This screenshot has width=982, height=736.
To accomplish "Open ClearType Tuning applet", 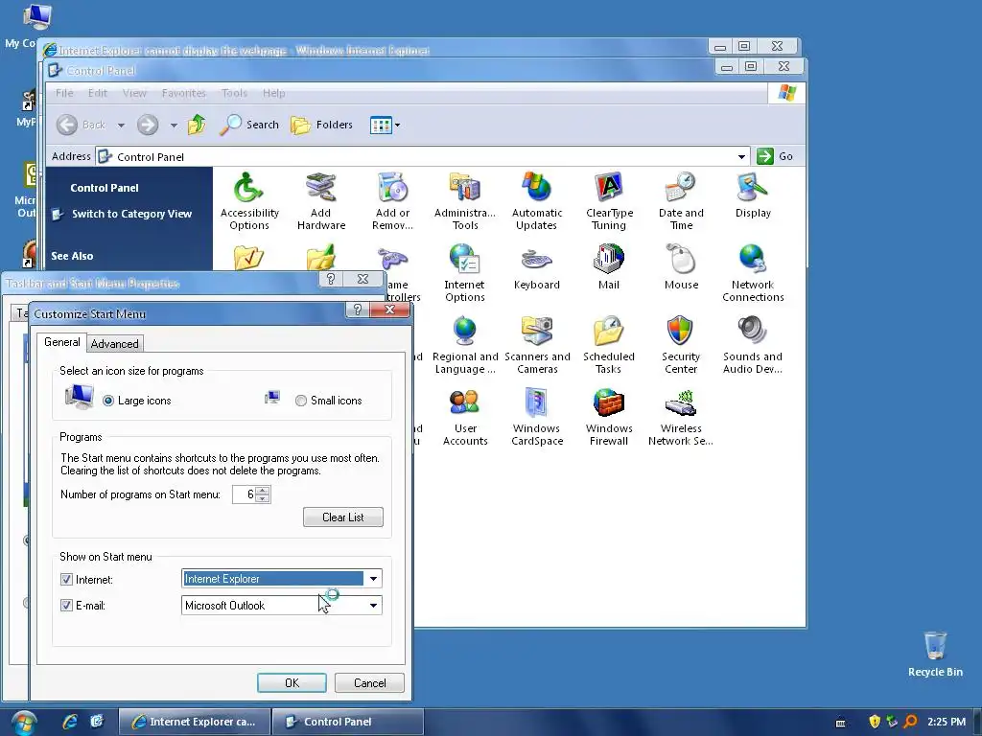I will click(609, 201).
